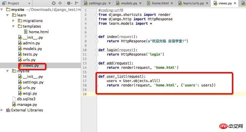246x132 pixels.
Task: Toggle fold marker at imports line 2
Action: pos(97,15)
